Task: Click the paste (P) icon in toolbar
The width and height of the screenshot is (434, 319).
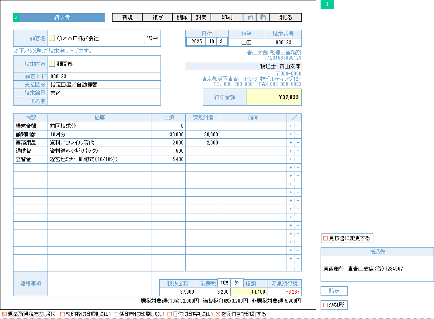Action: pyautogui.click(x=263, y=17)
